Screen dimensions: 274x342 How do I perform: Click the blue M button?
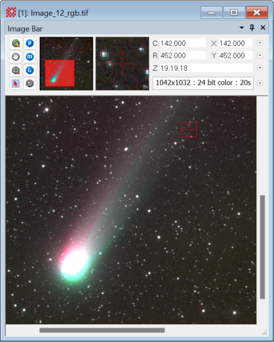[x=29, y=57]
